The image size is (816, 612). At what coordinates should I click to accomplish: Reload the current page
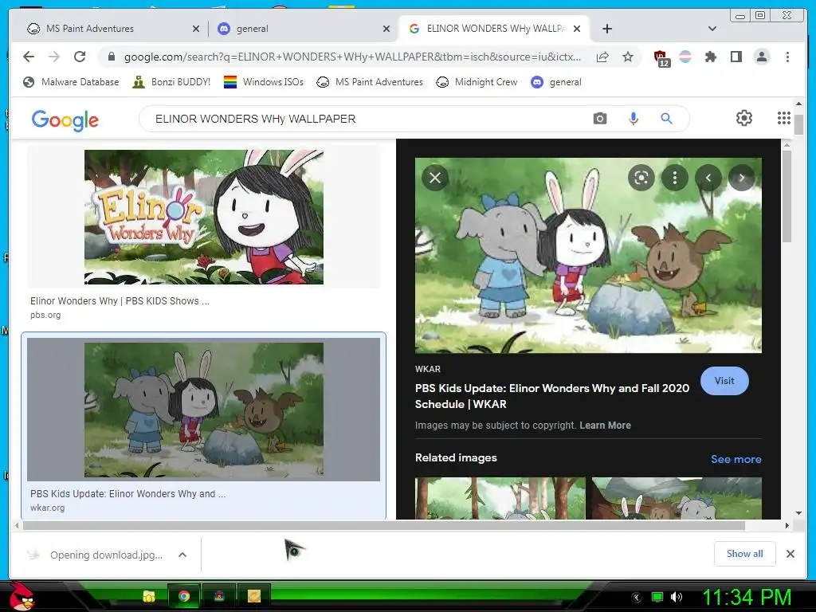[80, 57]
